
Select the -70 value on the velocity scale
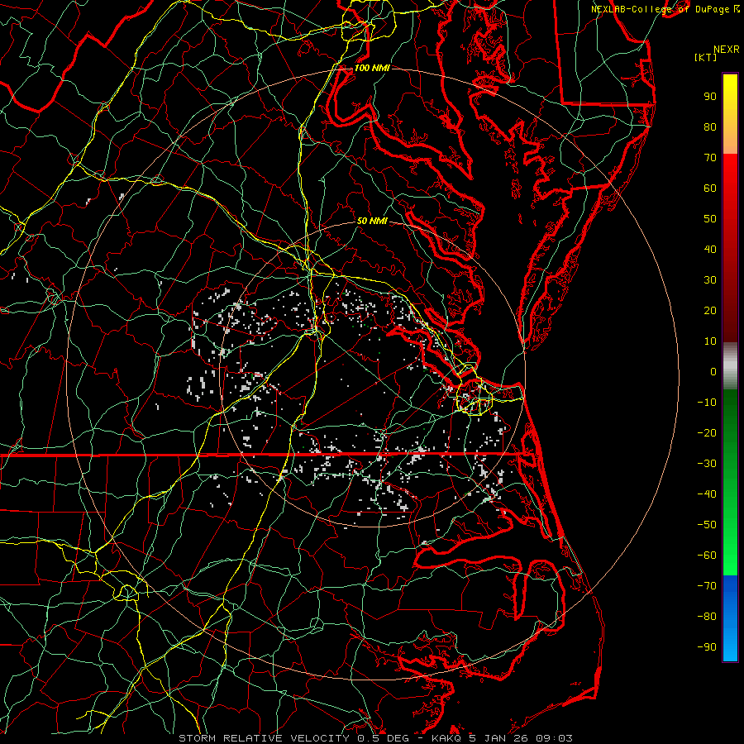coord(707,586)
